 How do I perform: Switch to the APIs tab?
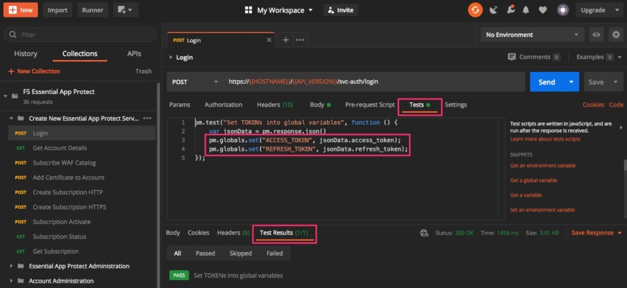134,54
